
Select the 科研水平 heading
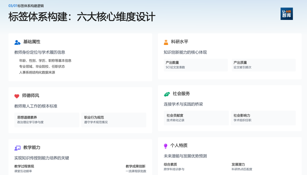(180, 42)
